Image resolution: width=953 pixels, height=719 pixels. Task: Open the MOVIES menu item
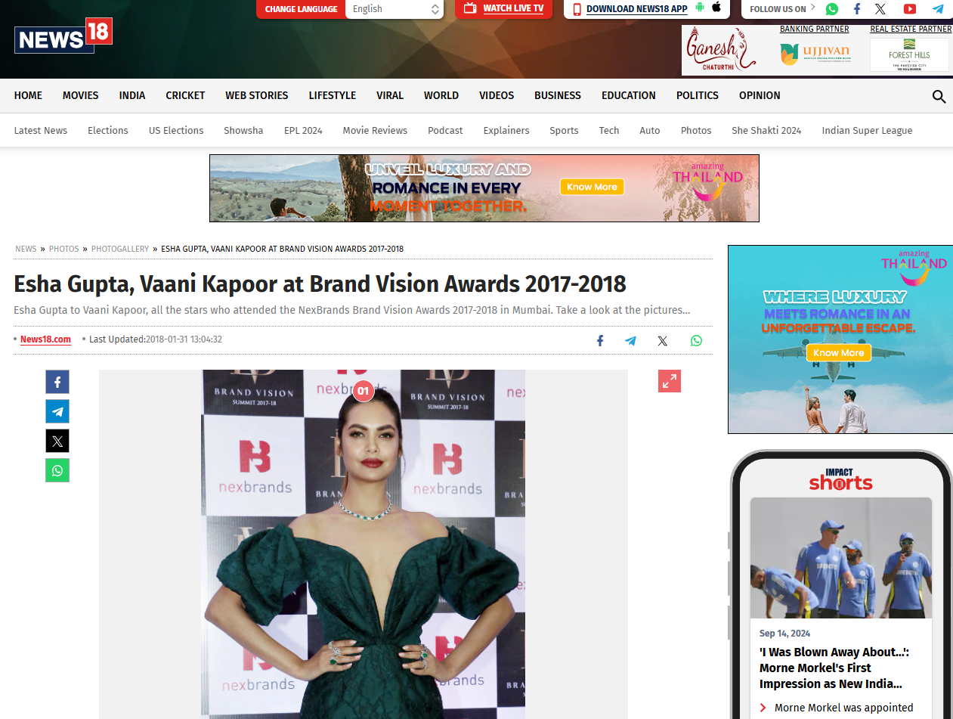click(x=80, y=95)
